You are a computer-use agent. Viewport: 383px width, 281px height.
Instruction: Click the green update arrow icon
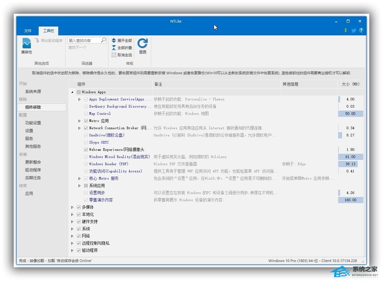(x=346, y=30)
